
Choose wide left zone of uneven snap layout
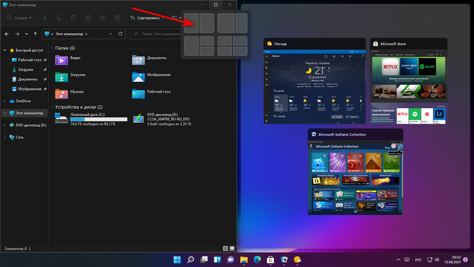tap(226, 23)
